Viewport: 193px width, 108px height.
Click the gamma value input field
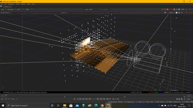65,13
